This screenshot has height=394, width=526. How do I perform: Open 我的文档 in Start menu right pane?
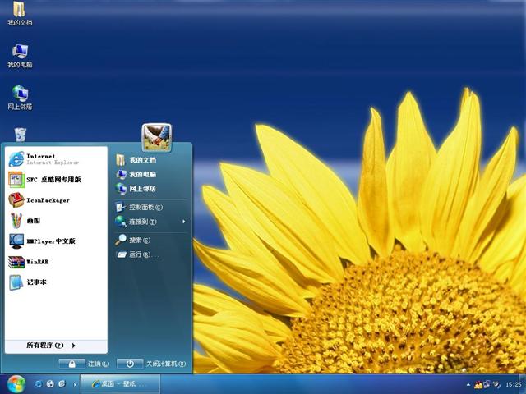150,160
